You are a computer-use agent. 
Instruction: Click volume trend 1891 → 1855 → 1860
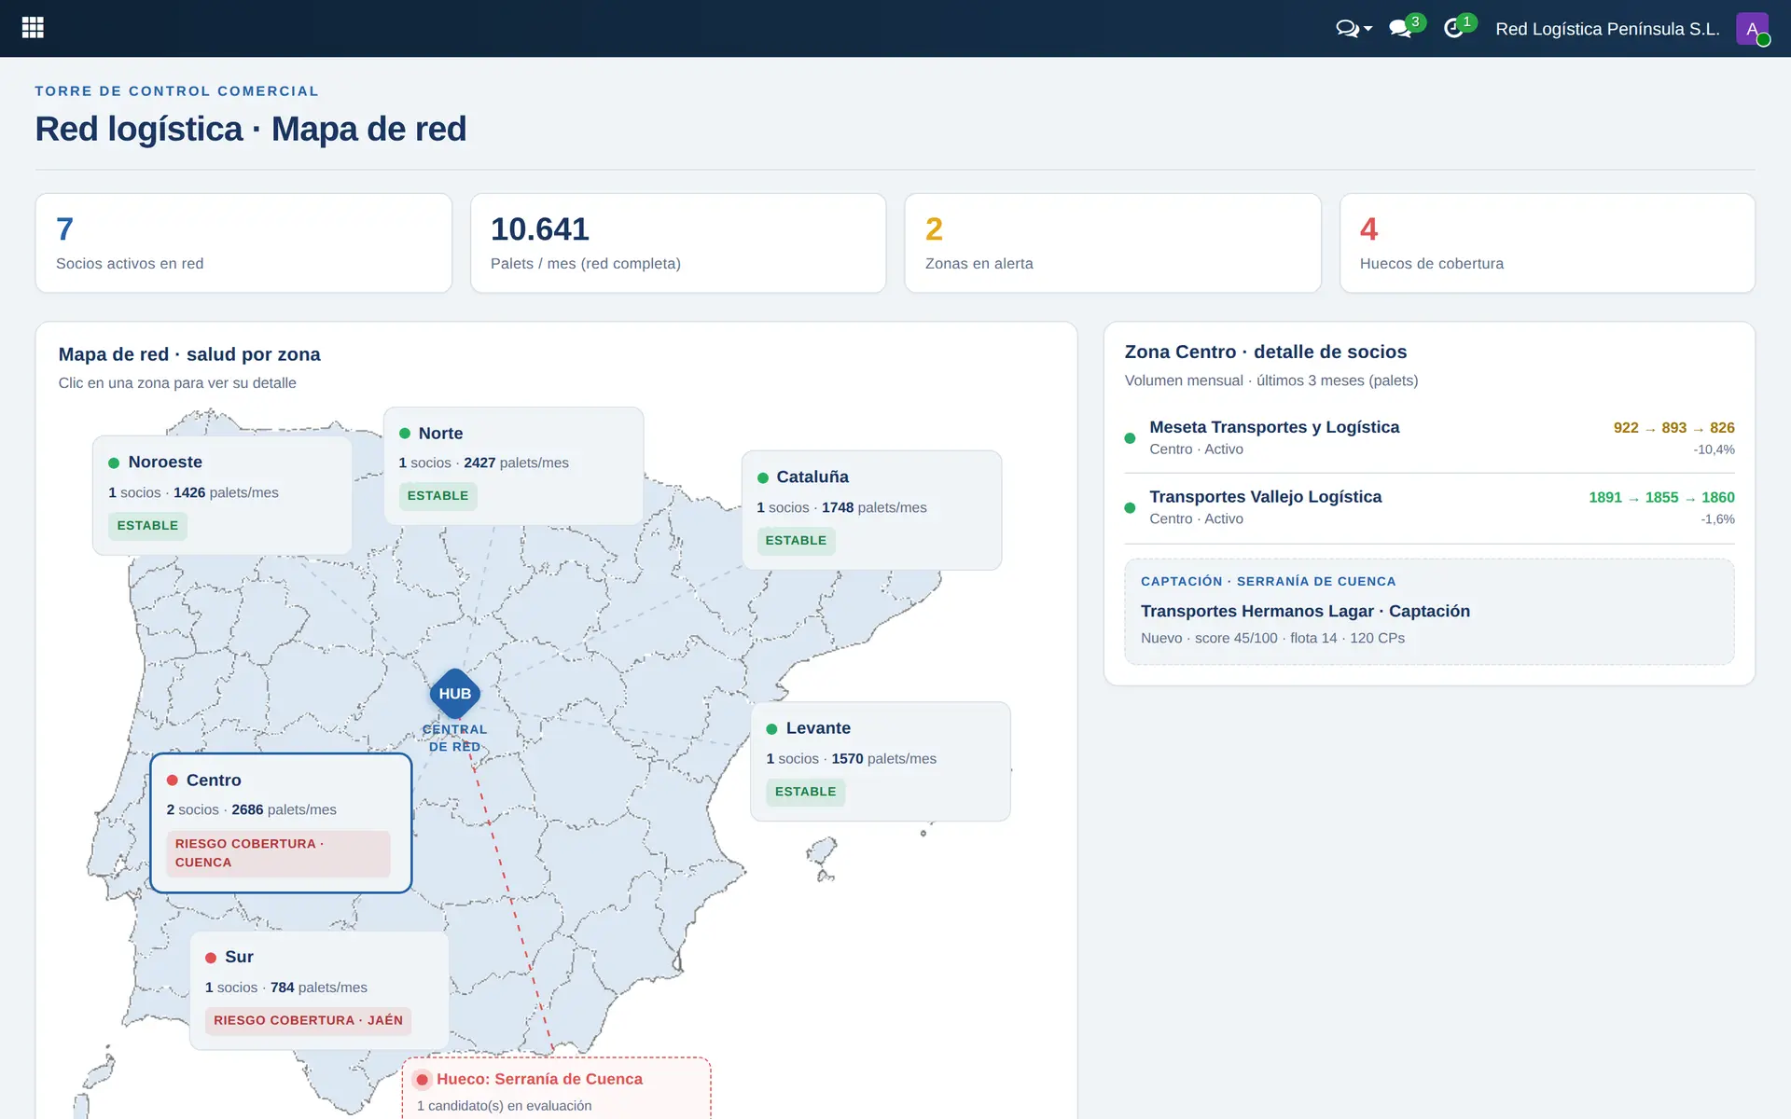1661,498
